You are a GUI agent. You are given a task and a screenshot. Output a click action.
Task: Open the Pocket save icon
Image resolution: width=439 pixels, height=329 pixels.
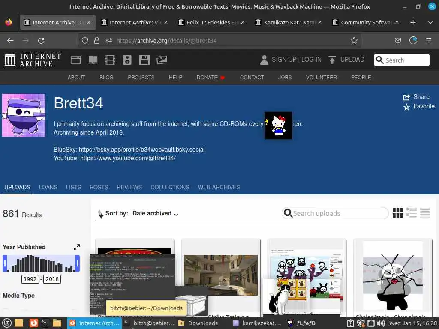coord(397,41)
